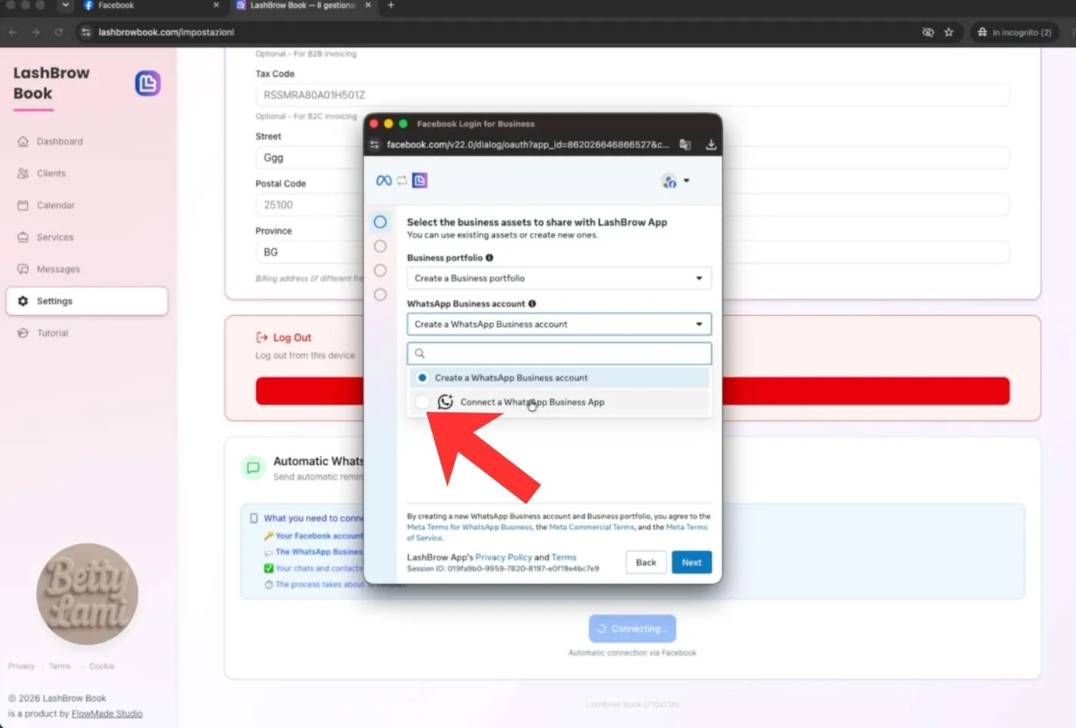This screenshot has height=728, width=1076.
Task: Click the Settings gear icon
Action: pyautogui.click(x=23, y=301)
